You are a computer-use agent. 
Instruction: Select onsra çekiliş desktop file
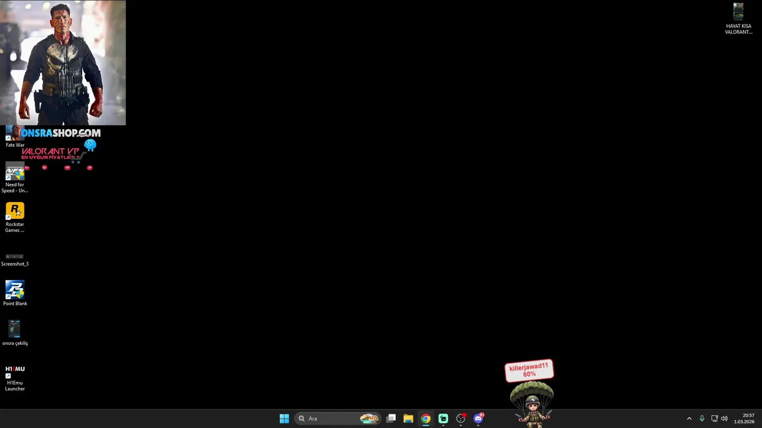15,333
